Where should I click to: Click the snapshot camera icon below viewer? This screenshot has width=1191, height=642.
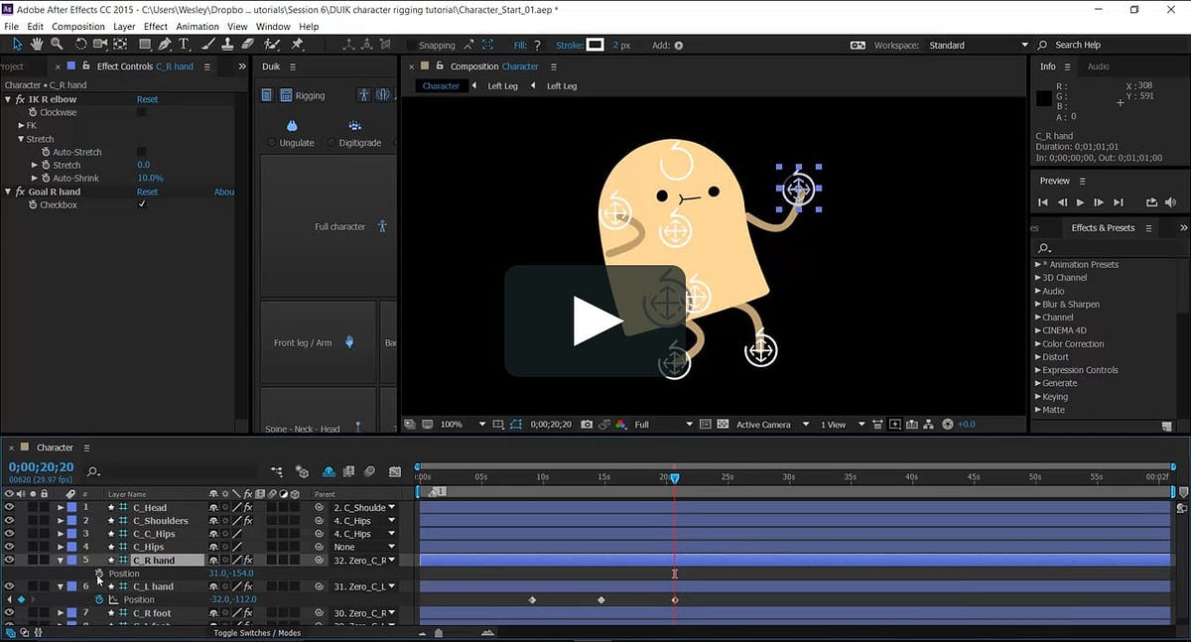(x=587, y=425)
